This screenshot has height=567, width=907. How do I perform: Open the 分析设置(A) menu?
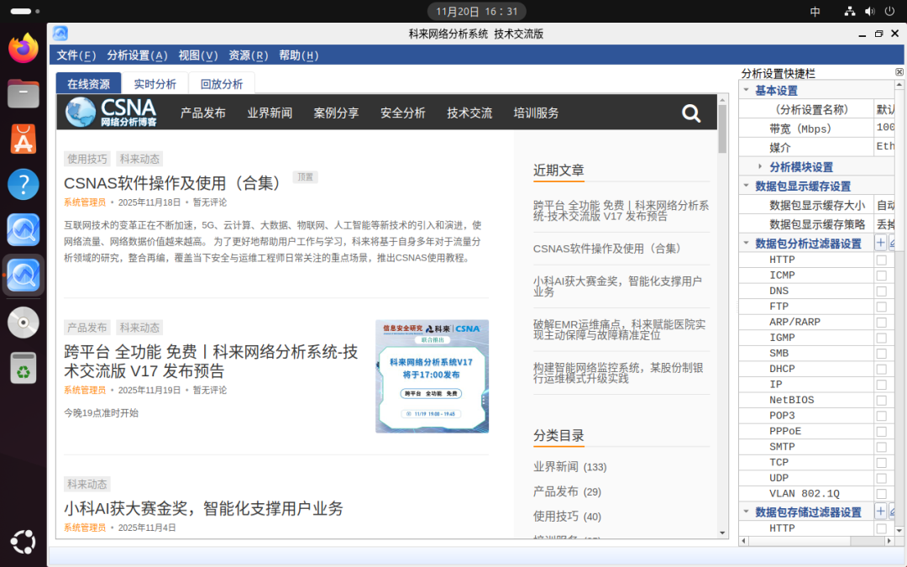[x=137, y=55]
